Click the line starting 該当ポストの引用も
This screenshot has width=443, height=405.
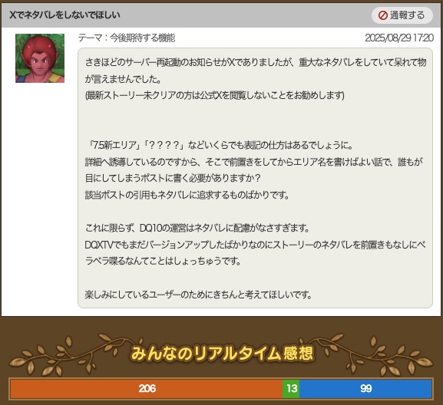(x=187, y=195)
